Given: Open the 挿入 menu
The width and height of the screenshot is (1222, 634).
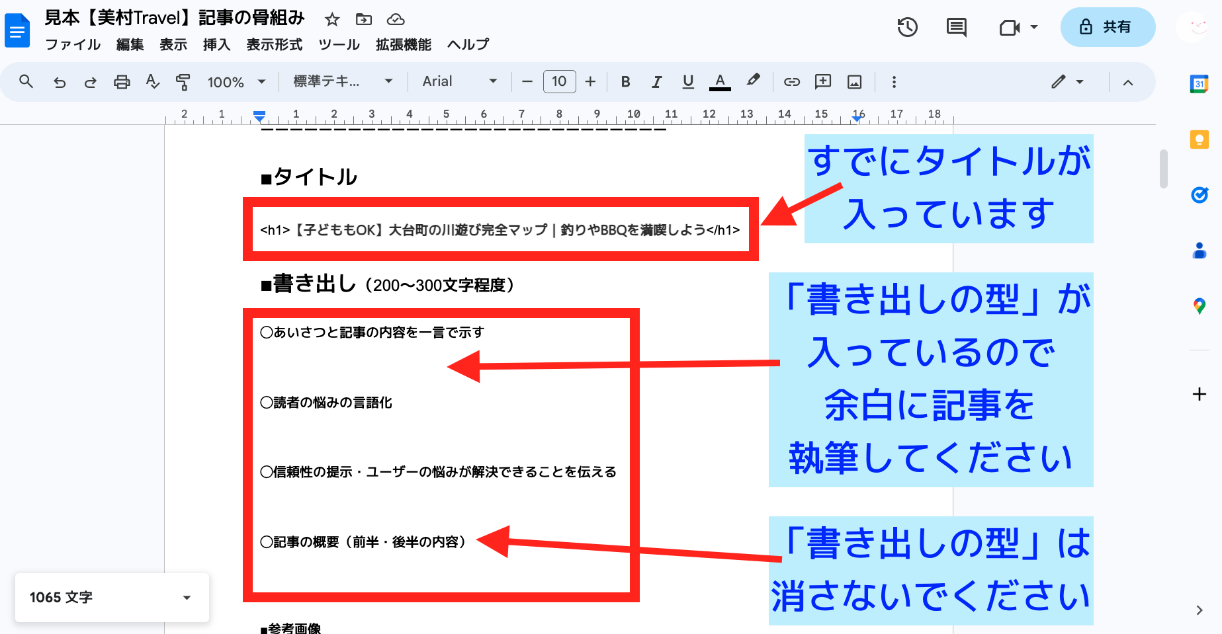Looking at the screenshot, I should point(216,44).
